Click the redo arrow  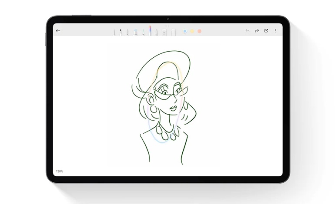coord(257,31)
